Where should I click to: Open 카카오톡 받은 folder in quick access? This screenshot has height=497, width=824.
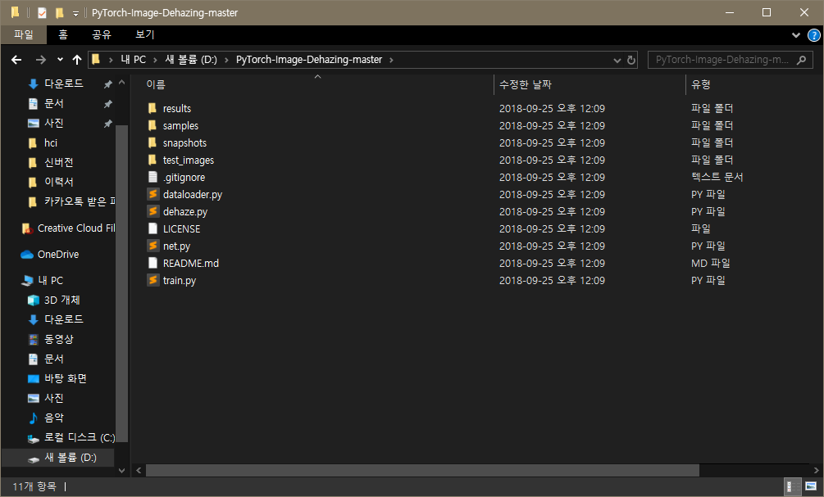pos(71,201)
